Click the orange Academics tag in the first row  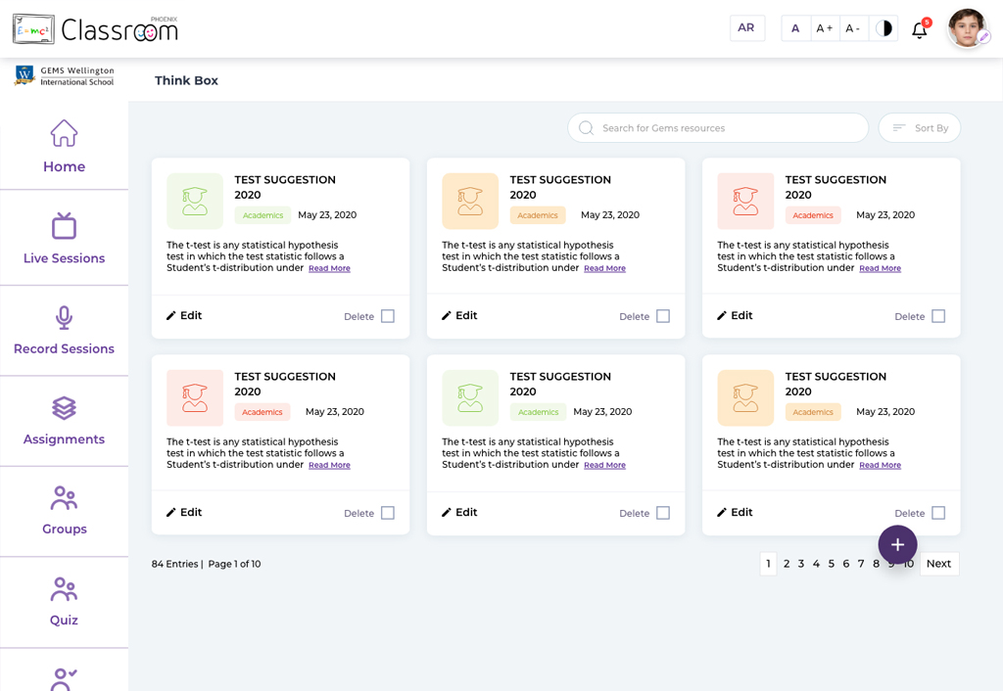click(x=538, y=215)
